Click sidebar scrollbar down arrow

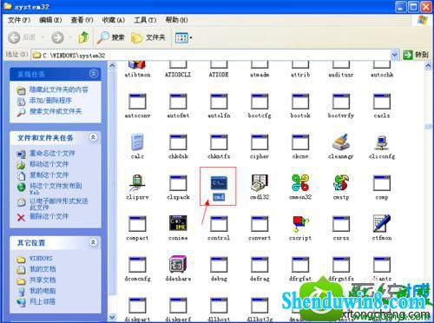click(112, 317)
